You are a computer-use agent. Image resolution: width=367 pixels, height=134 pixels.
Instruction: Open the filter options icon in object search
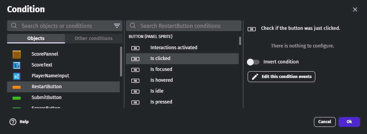tap(117, 26)
